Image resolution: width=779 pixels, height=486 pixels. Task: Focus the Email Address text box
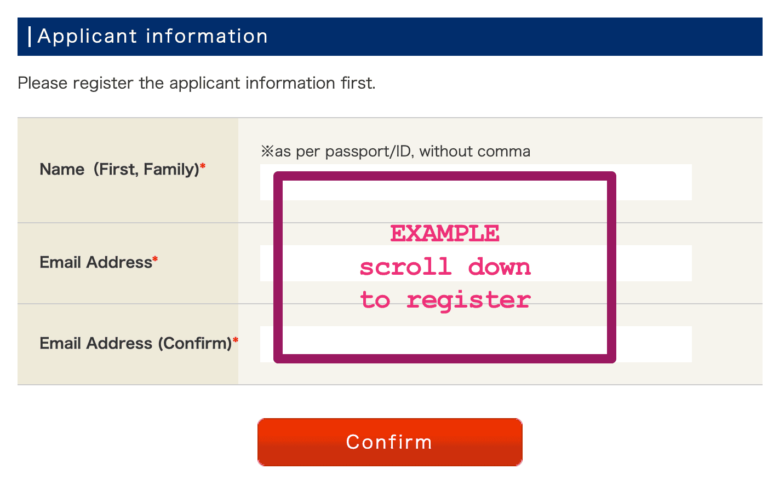tap(652, 263)
